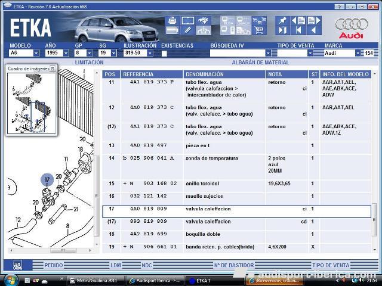Click the document and car icon
The height and width of the screenshot is (286, 382).
click(x=243, y=30)
